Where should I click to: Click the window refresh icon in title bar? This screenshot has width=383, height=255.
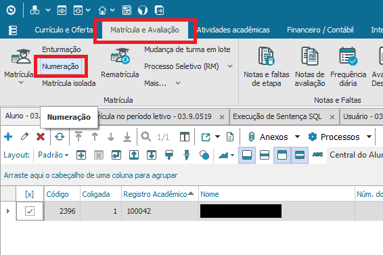(78, 10)
